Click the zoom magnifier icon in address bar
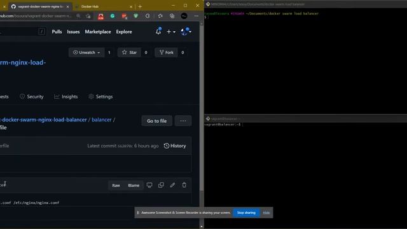This screenshot has width=407, height=229. [78, 16]
